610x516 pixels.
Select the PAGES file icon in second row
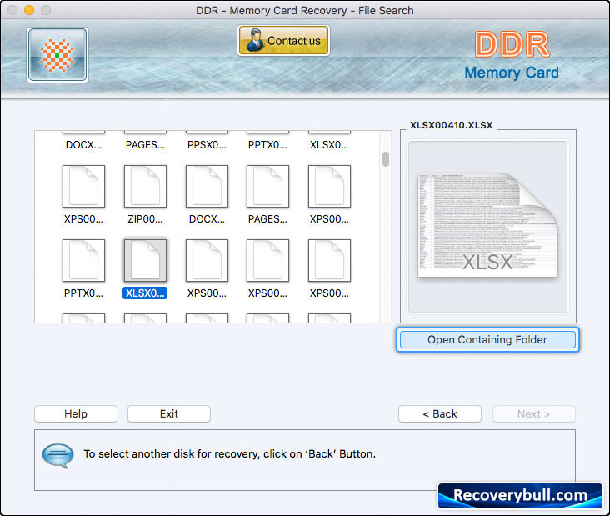[x=268, y=187]
